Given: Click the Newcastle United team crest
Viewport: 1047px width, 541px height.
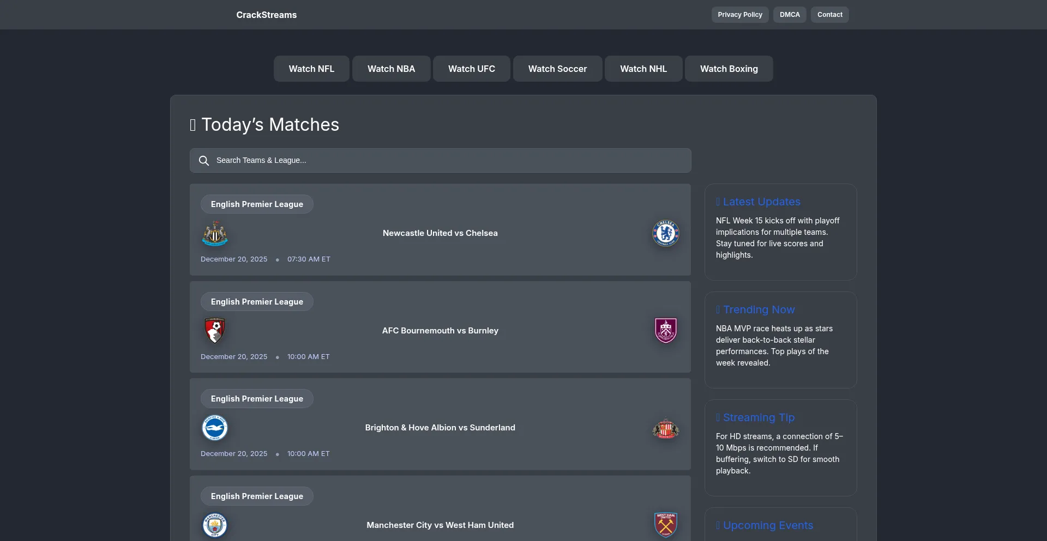Looking at the screenshot, I should pos(215,233).
